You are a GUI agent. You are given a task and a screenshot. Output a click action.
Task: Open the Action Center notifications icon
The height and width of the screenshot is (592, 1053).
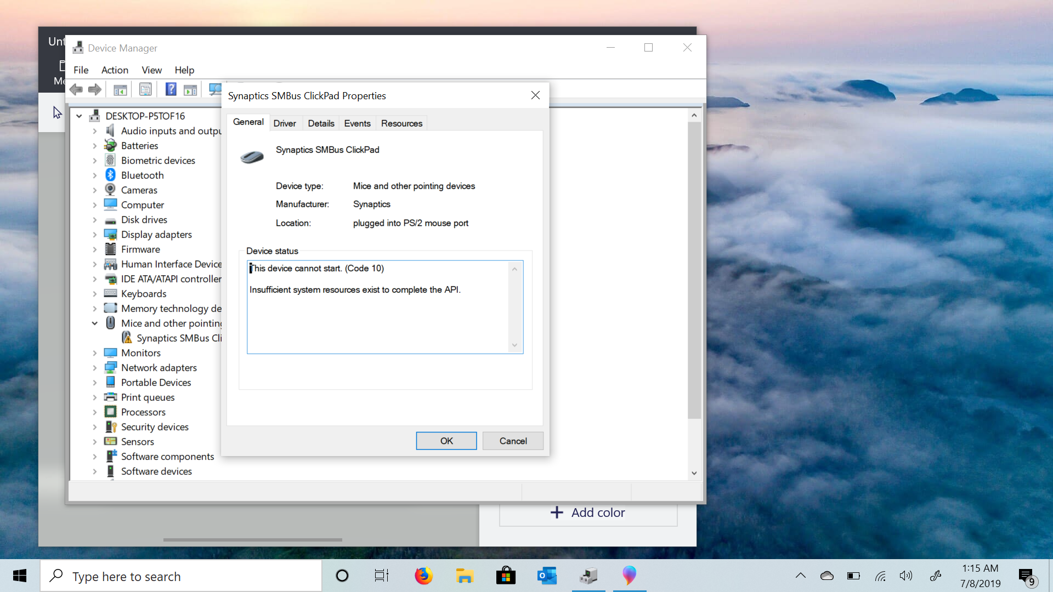coord(1027,577)
